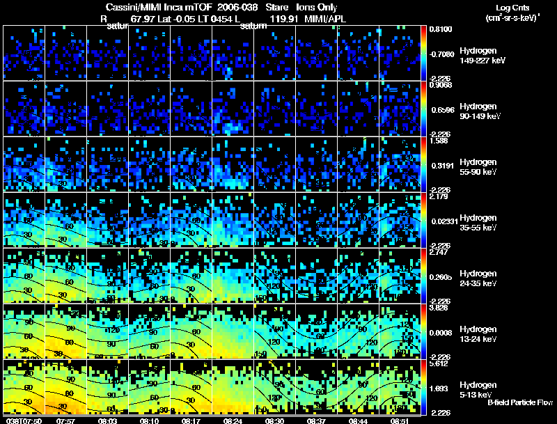
Task: Click the 07:57 time axis marker
Action: click(65, 421)
